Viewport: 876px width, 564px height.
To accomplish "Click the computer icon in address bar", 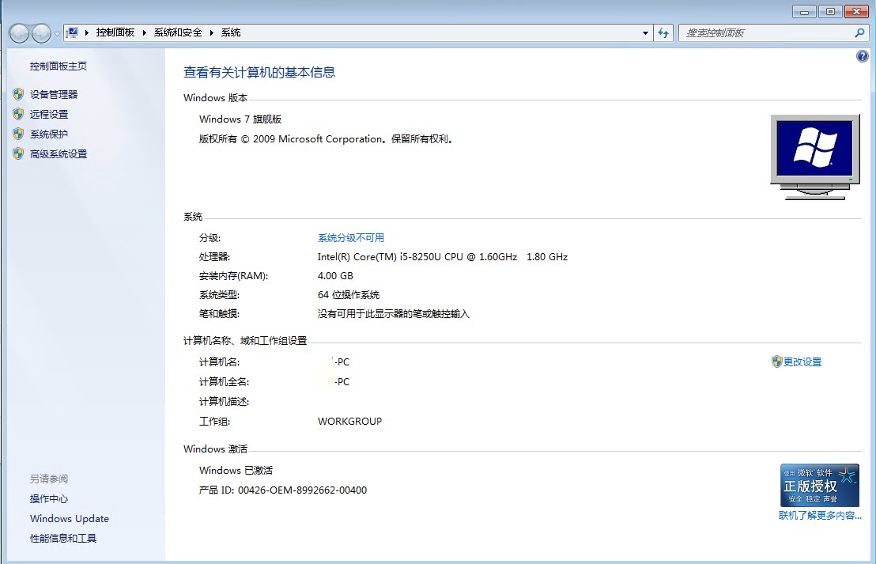I will click(72, 33).
